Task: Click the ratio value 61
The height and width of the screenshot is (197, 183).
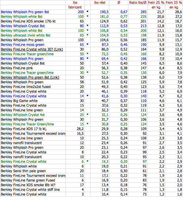Action: pyautogui.click(x=144, y=171)
